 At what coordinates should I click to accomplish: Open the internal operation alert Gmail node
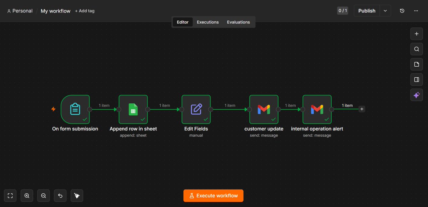(317, 109)
